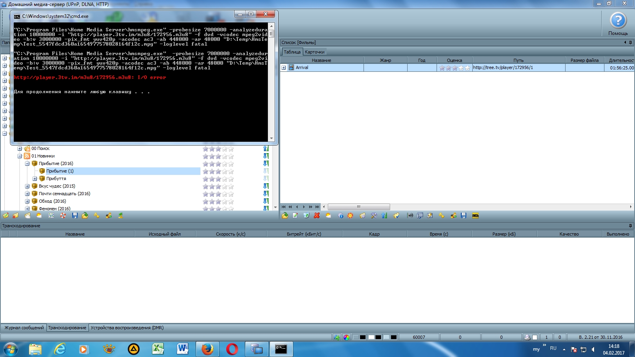The height and width of the screenshot is (357, 635).
Task: Switch to the Карточки tab
Action: click(314, 52)
